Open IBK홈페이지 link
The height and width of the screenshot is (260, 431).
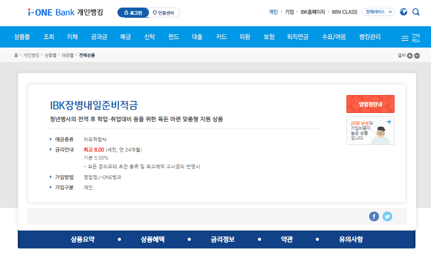(313, 12)
